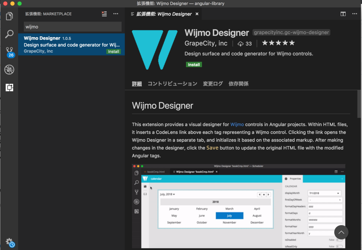Switch to the 変更ログ tab
Viewport: 362px width, 250px height.
coord(213,84)
